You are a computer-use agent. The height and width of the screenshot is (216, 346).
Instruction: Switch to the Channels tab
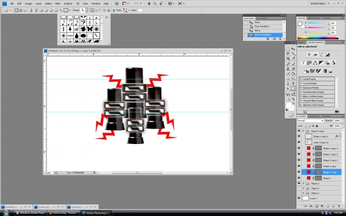314,116
